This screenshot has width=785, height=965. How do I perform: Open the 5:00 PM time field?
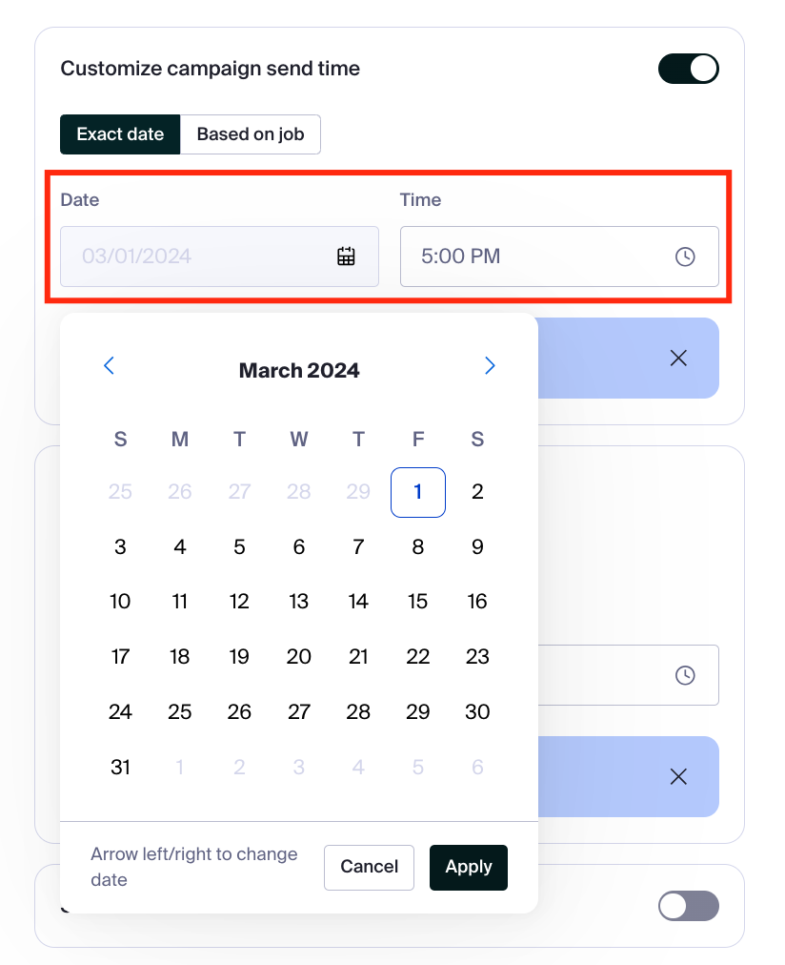coord(559,257)
